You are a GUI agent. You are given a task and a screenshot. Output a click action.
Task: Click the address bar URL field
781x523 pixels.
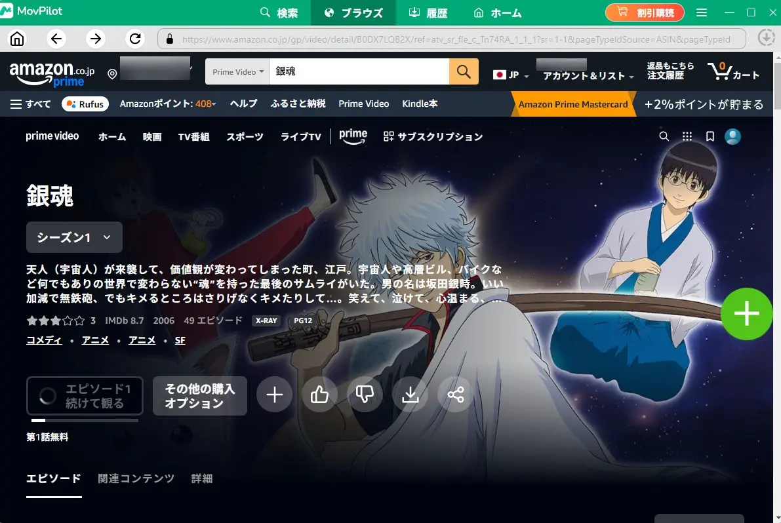452,39
